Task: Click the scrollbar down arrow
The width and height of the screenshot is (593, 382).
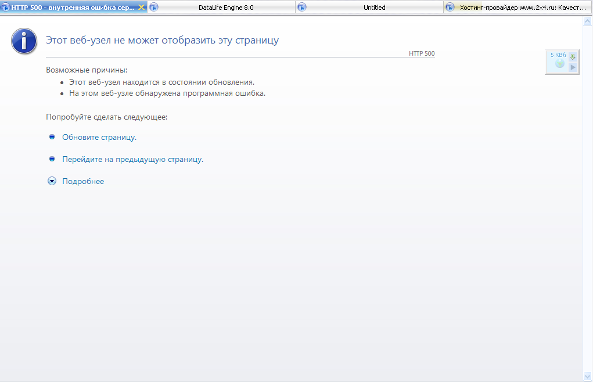Action: point(587,376)
